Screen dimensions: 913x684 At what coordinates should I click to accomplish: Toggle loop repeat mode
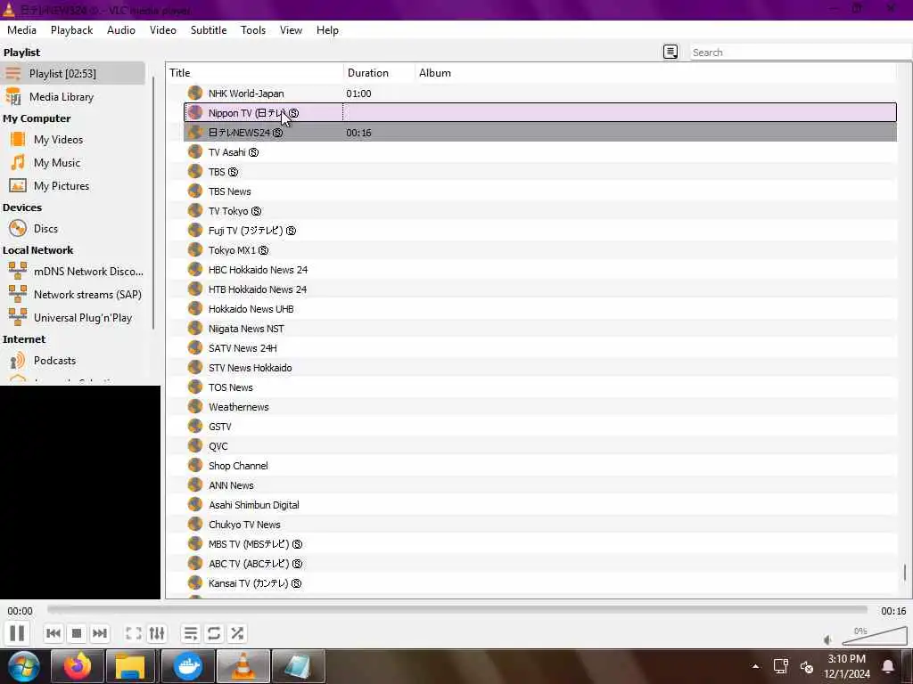tap(214, 633)
